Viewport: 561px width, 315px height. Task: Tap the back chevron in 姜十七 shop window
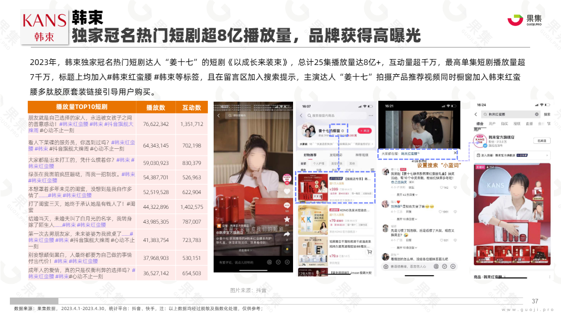pos(301,116)
